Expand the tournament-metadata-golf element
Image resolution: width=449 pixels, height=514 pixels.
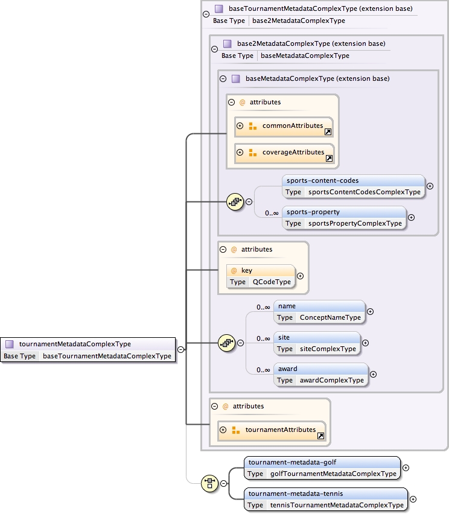click(x=406, y=467)
